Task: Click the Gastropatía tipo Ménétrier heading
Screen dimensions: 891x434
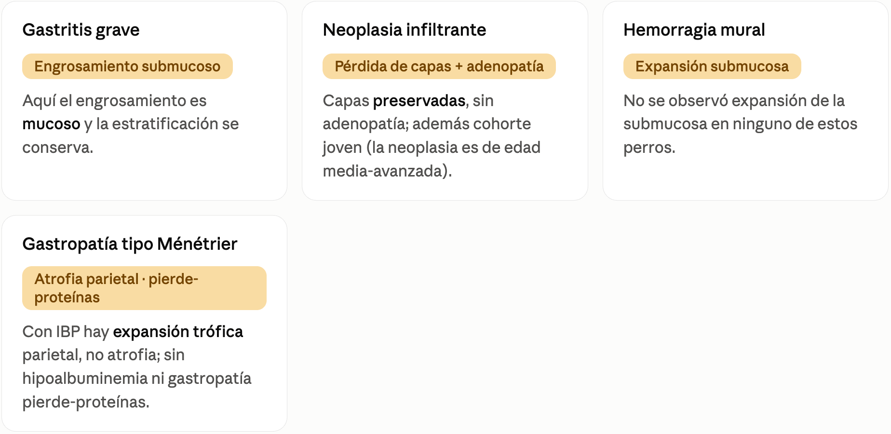Action: pos(130,244)
